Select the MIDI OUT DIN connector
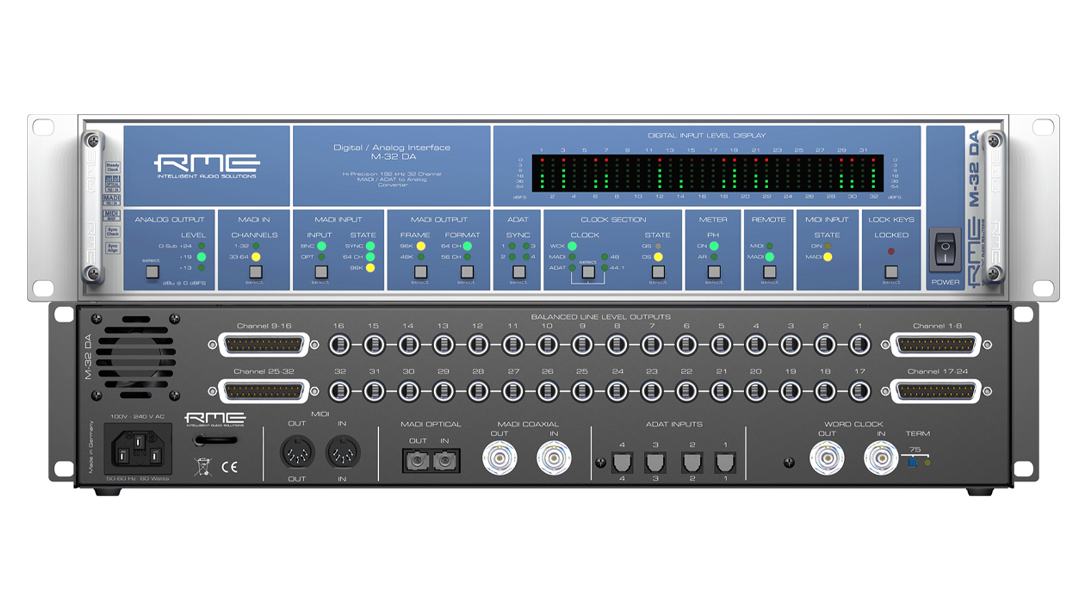This screenshot has width=1087, height=611. [x=297, y=453]
